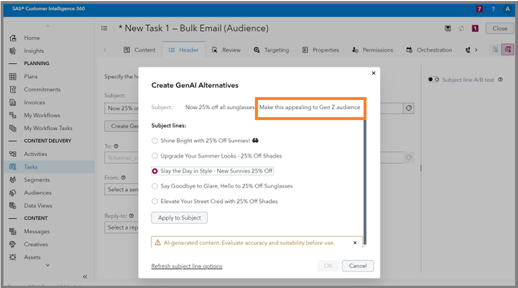Open the help question mark icon
Screen dimensions: 518x288
(493, 9)
